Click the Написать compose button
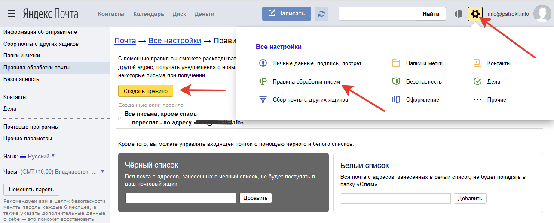This screenshot has width=554, height=223. coord(286,14)
